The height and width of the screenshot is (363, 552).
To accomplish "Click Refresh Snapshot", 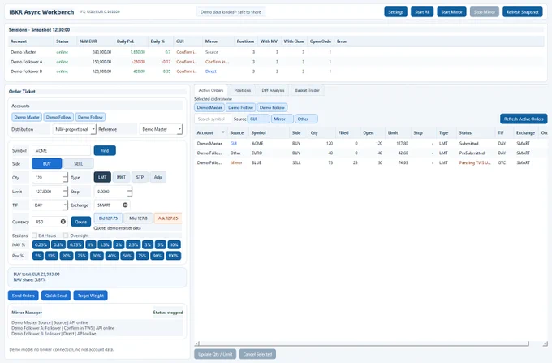I will [523, 12].
